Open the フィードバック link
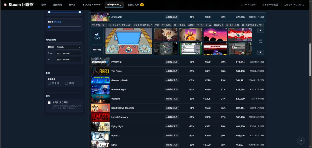 (x=248, y=5)
